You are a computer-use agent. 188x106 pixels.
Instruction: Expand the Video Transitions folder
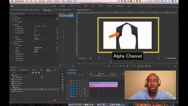pos(11,92)
